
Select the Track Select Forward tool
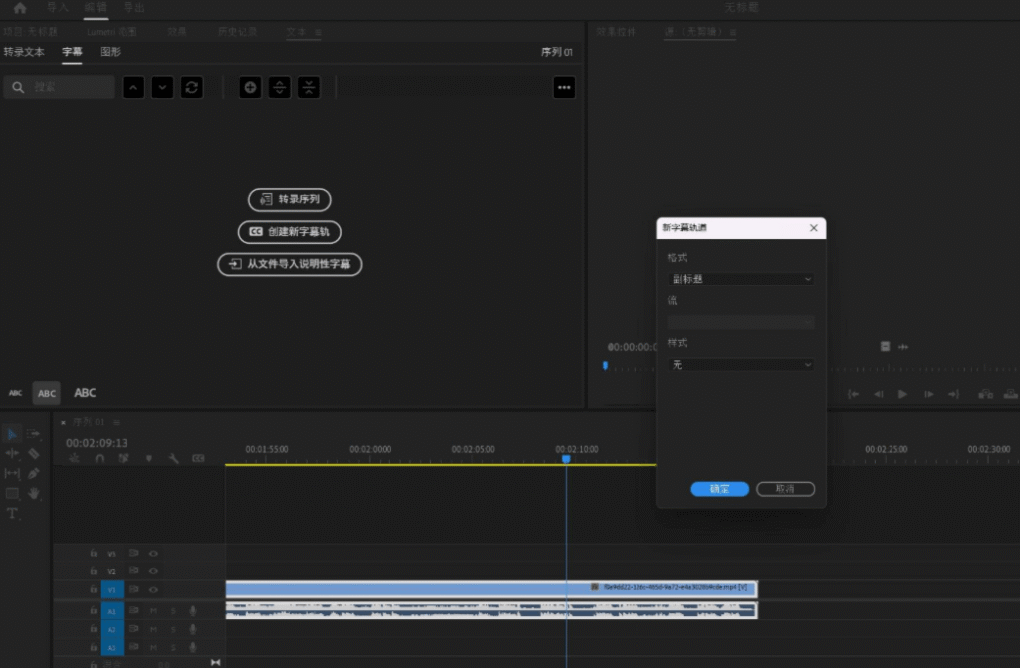pos(33,434)
